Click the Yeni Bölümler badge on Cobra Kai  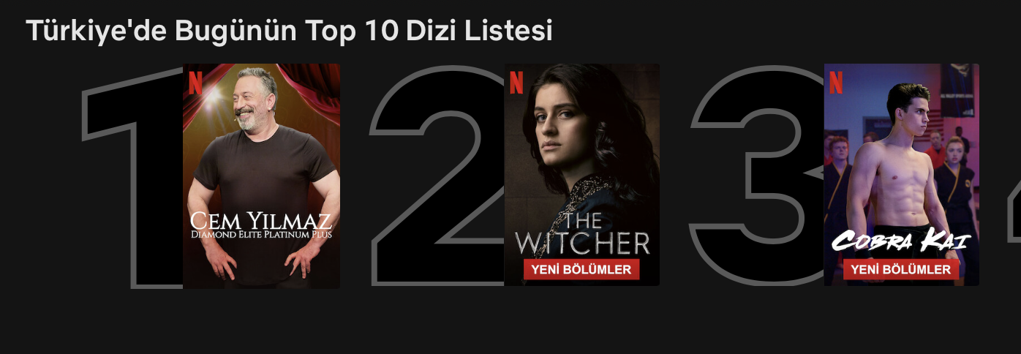pyautogui.click(x=901, y=269)
